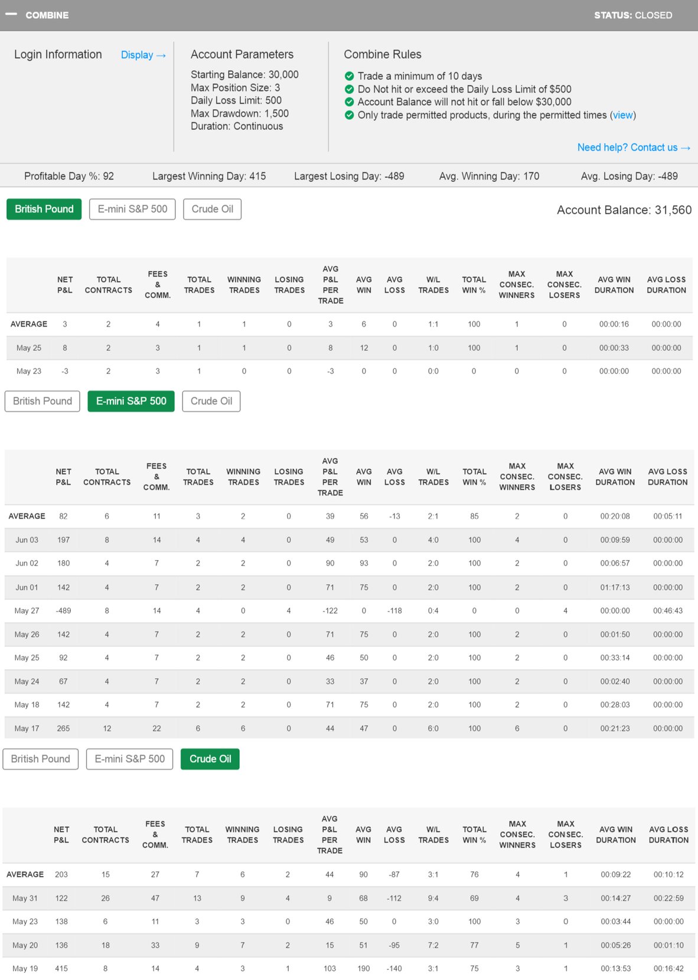Switch to Crude Oil in top tab row
The width and height of the screenshot is (698, 980).
pos(212,209)
